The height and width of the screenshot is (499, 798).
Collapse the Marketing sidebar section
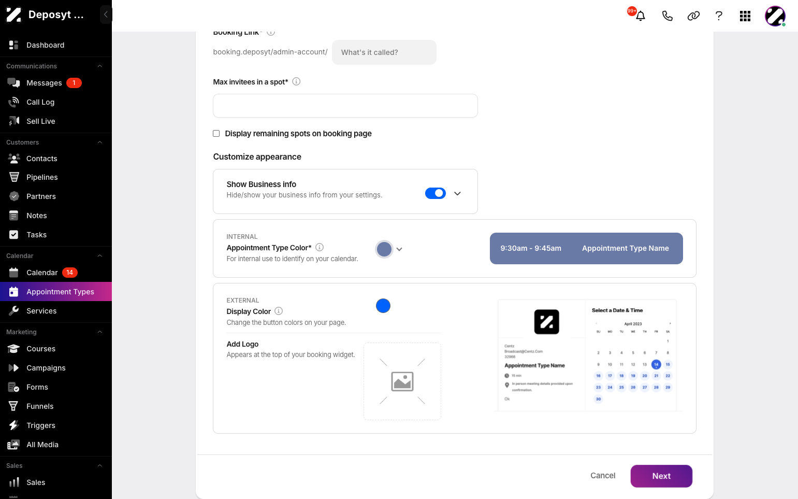click(100, 332)
